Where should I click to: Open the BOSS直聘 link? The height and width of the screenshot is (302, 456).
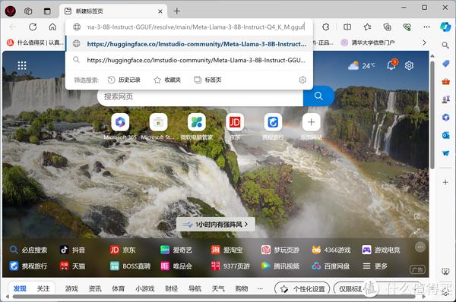tap(130, 266)
